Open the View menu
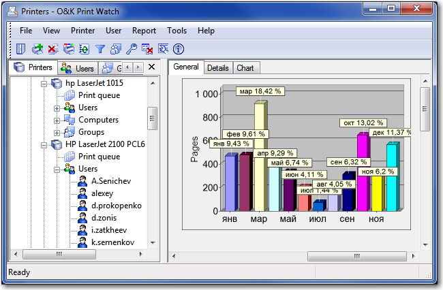This screenshot has width=443, height=290. [51, 31]
